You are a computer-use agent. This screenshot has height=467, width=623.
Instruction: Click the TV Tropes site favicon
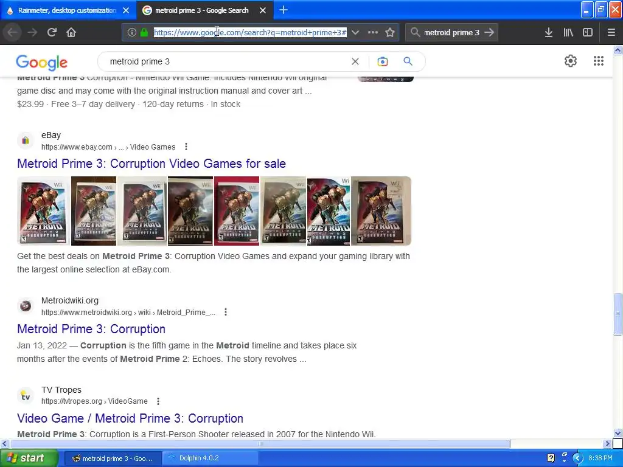click(x=26, y=395)
